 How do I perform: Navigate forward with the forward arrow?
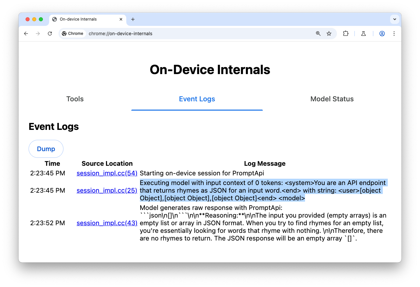[38, 34]
